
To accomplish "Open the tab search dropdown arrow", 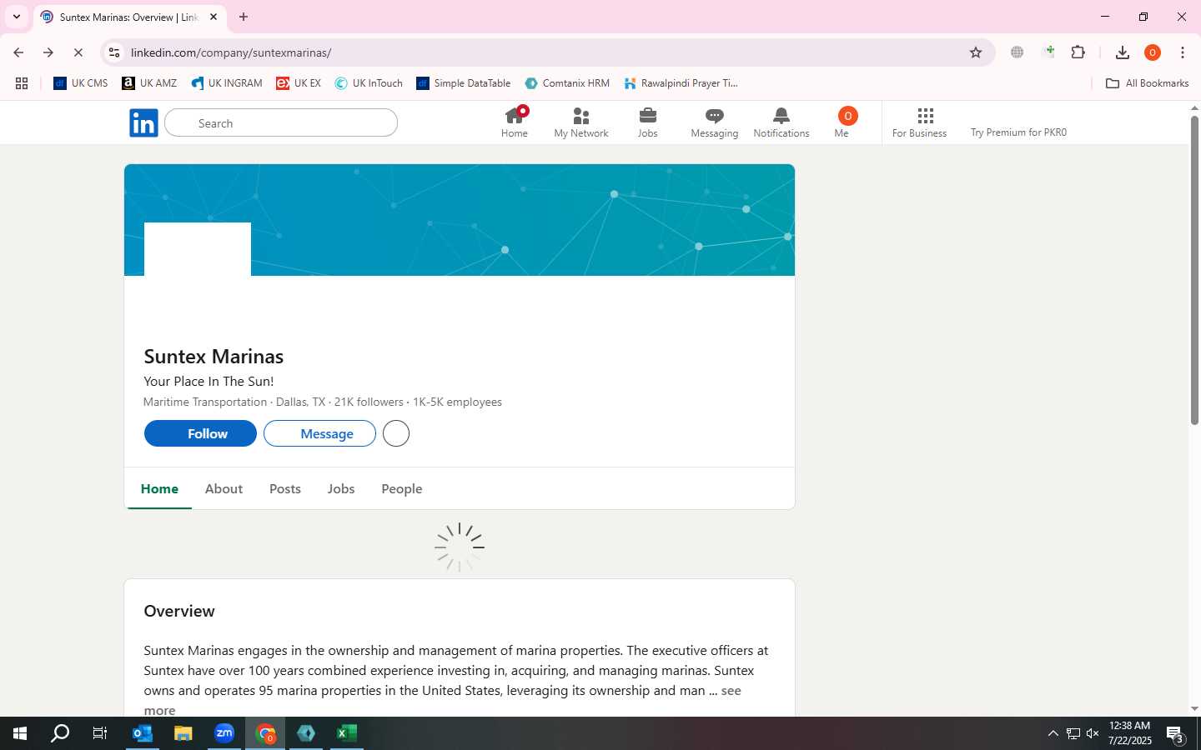I will tap(16, 17).
